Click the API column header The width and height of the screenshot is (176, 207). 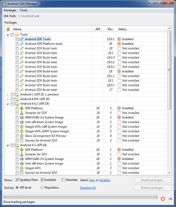tap(98, 29)
